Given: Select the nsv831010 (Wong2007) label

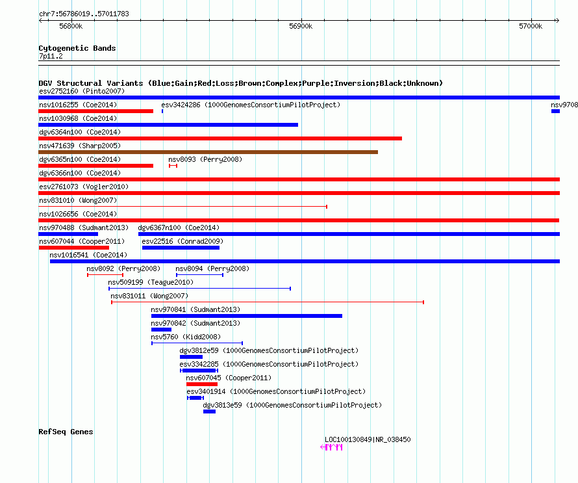Looking at the screenshot, I should [78, 200].
